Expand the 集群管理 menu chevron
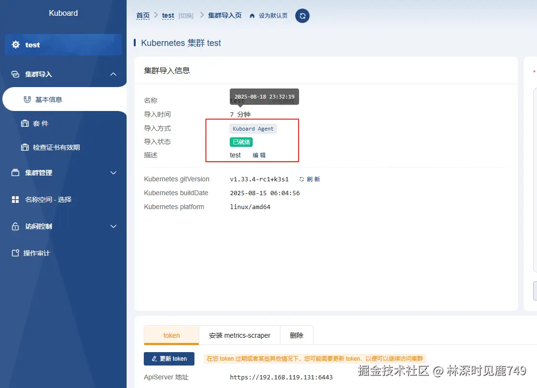 (x=113, y=173)
